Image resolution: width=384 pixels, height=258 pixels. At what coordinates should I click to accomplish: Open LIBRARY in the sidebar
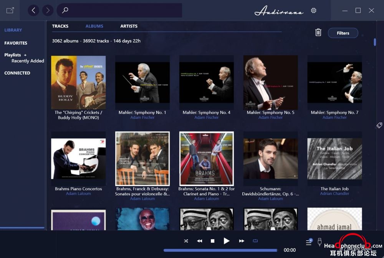13,30
